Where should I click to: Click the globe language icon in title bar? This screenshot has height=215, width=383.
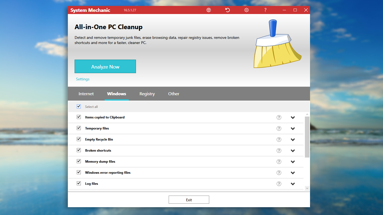pos(209,10)
